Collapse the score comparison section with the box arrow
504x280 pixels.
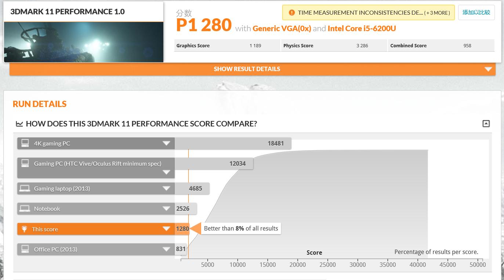[x=486, y=124]
